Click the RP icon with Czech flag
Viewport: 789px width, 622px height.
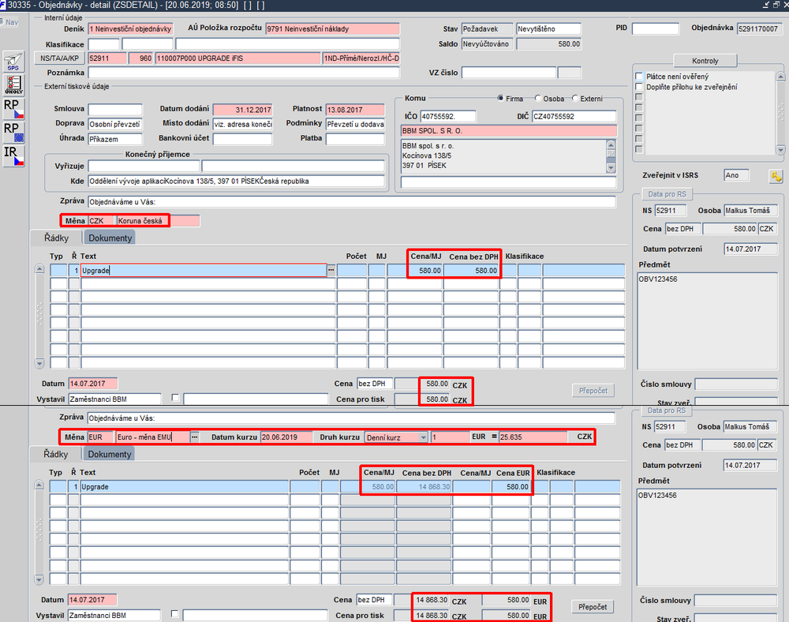pos(13,109)
